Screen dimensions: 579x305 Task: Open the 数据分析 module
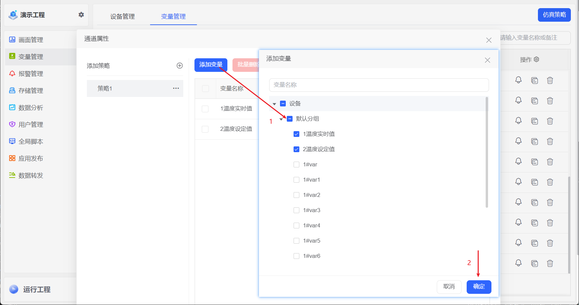pos(31,107)
